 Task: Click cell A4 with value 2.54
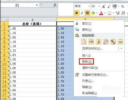(32, 37)
